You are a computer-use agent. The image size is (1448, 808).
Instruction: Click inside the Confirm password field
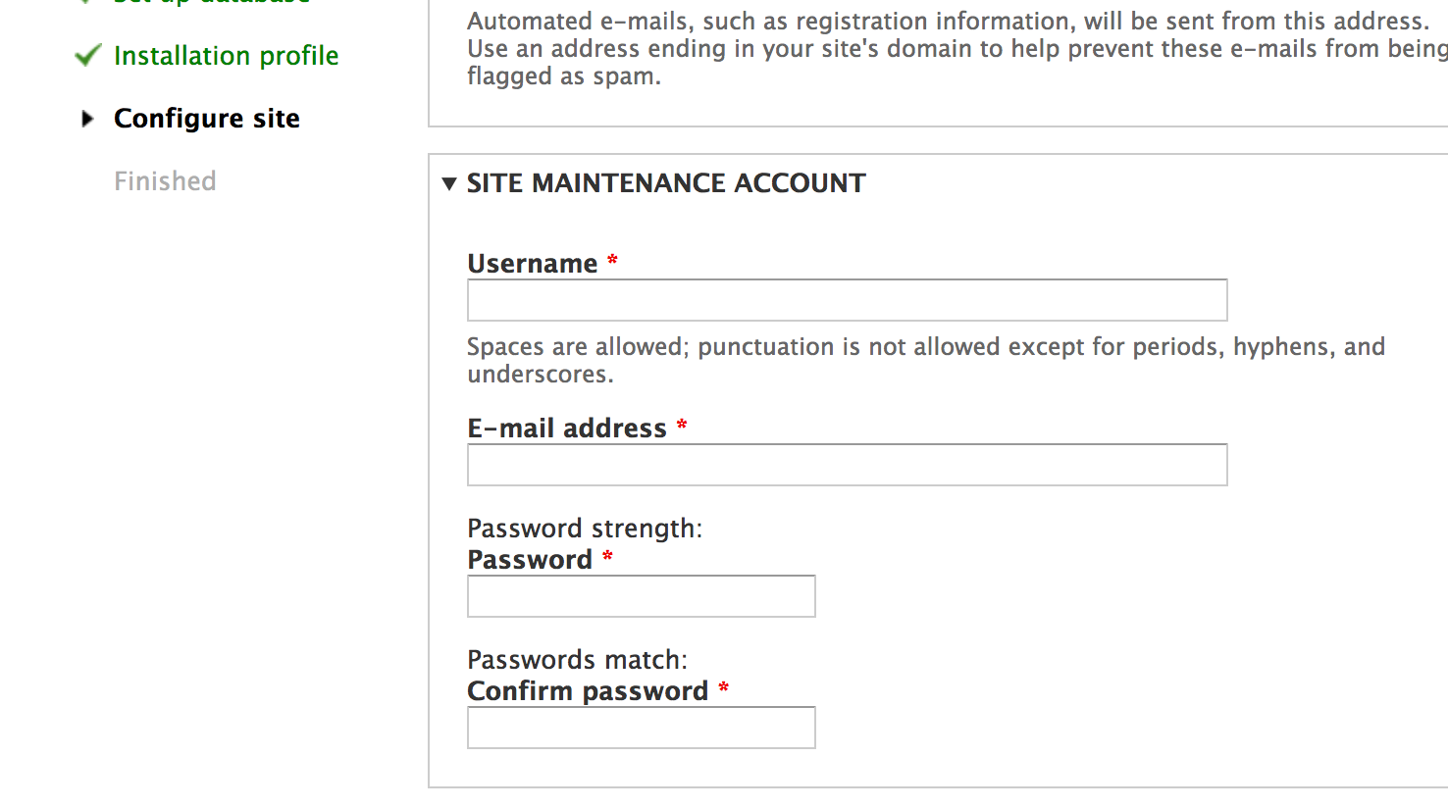(x=641, y=727)
